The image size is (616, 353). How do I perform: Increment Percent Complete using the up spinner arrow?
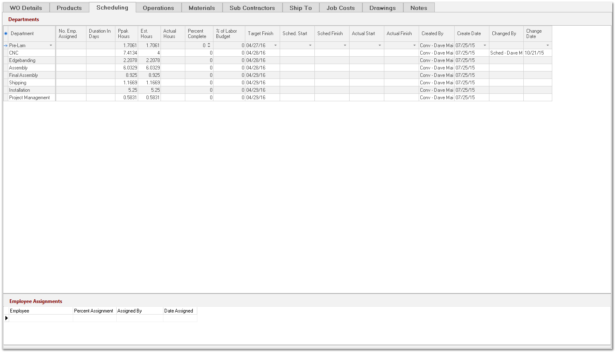click(x=209, y=44)
